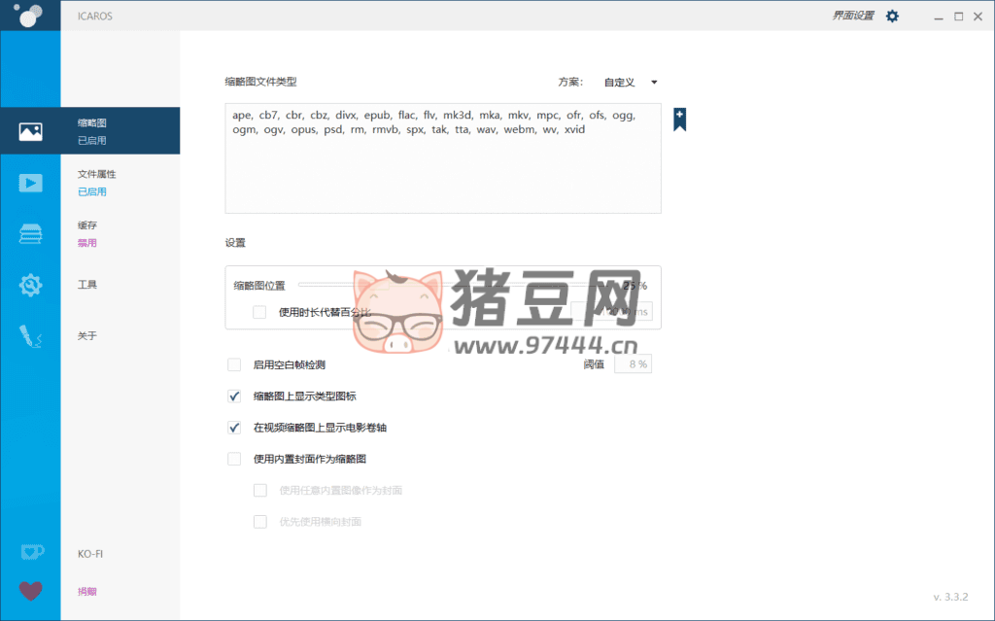995x621 pixels.
Task: Open the cache stack icon in sidebar
Action: coord(30,234)
